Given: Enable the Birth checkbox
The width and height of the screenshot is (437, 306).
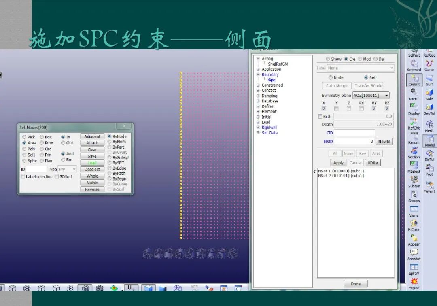Looking at the screenshot, I should pyautogui.click(x=320, y=117).
